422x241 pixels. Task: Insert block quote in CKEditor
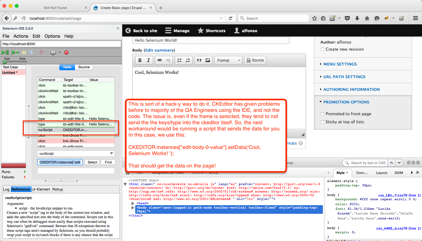(x=199, y=60)
